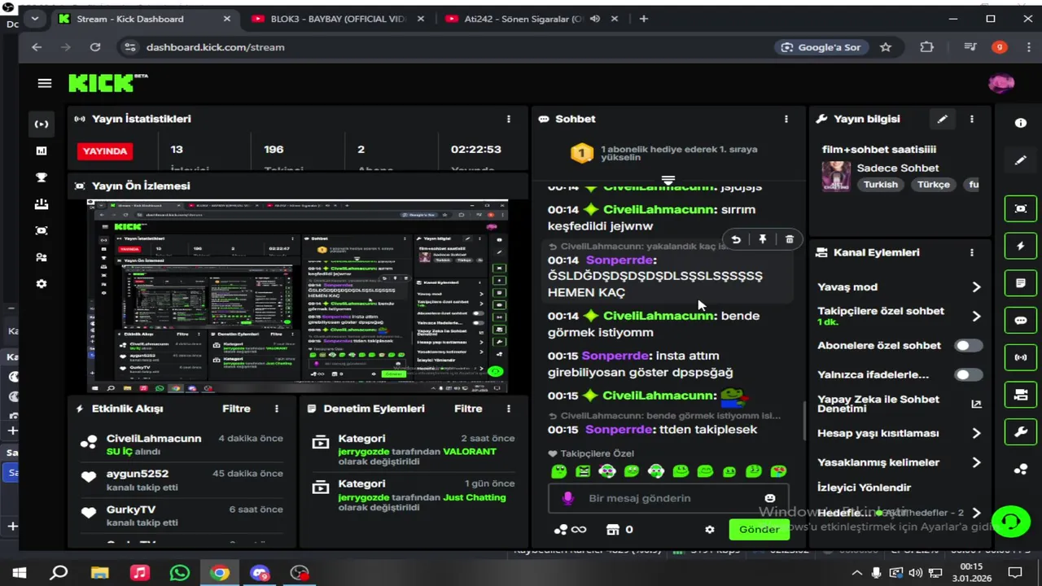
Task: Open Yayın bilgisi three-dot menu
Action: click(x=971, y=119)
